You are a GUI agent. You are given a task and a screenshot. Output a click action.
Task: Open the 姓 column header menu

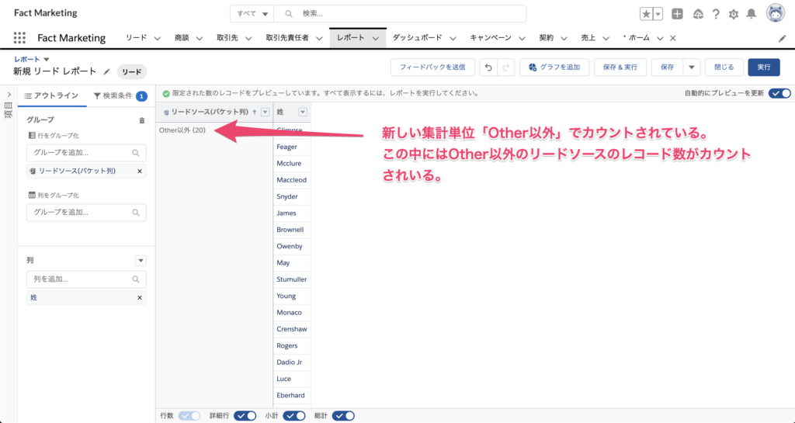[x=303, y=113]
